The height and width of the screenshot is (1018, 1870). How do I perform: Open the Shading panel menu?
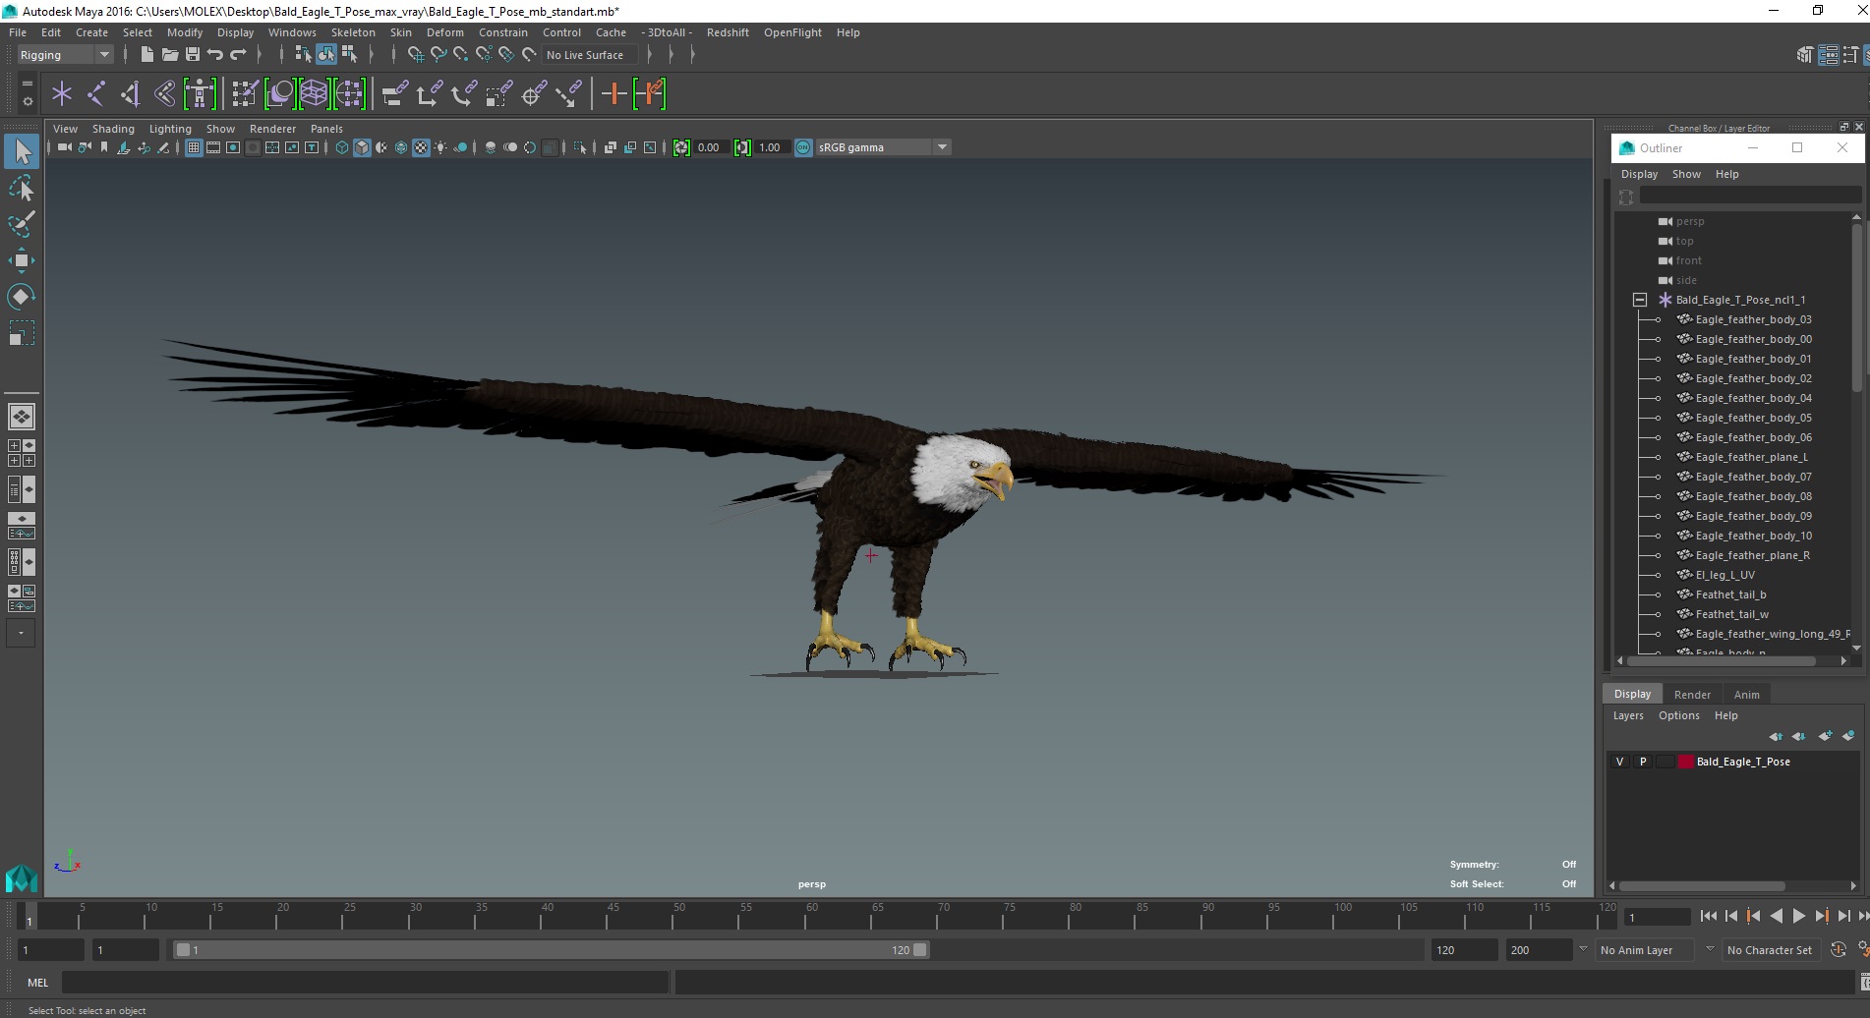(x=113, y=129)
